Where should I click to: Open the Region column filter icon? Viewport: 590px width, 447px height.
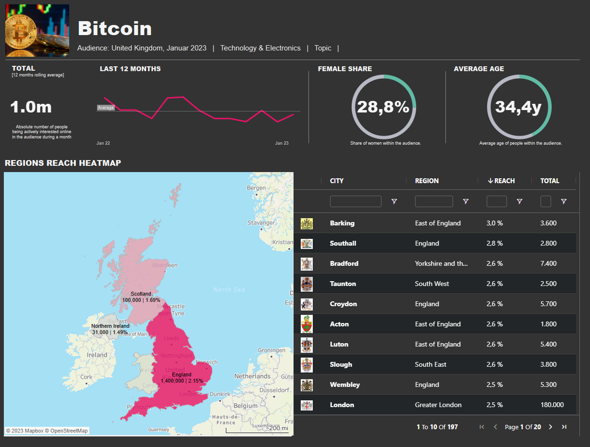tap(466, 201)
